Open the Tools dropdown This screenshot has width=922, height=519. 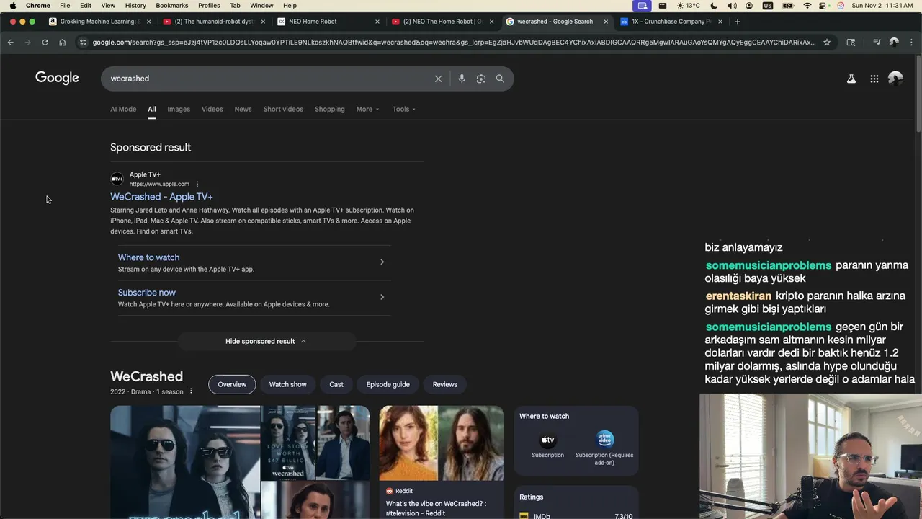point(404,109)
